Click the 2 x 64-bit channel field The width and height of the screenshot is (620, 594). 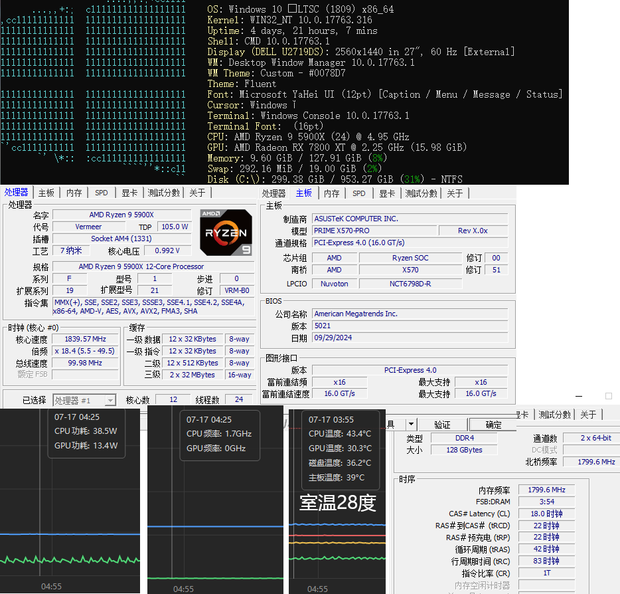[x=591, y=438]
